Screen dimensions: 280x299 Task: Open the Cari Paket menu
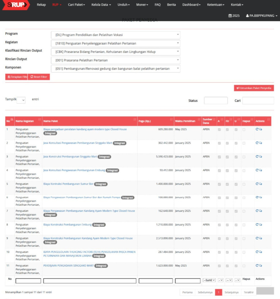[x=76, y=5]
